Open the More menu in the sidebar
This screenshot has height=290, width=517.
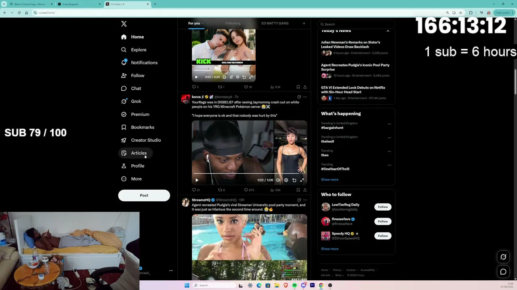(132, 179)
